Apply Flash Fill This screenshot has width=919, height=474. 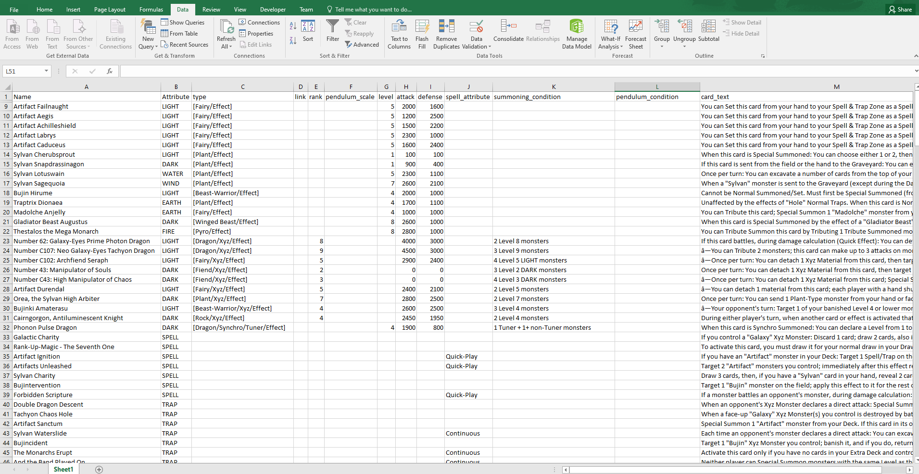click(x=422, y=34)
